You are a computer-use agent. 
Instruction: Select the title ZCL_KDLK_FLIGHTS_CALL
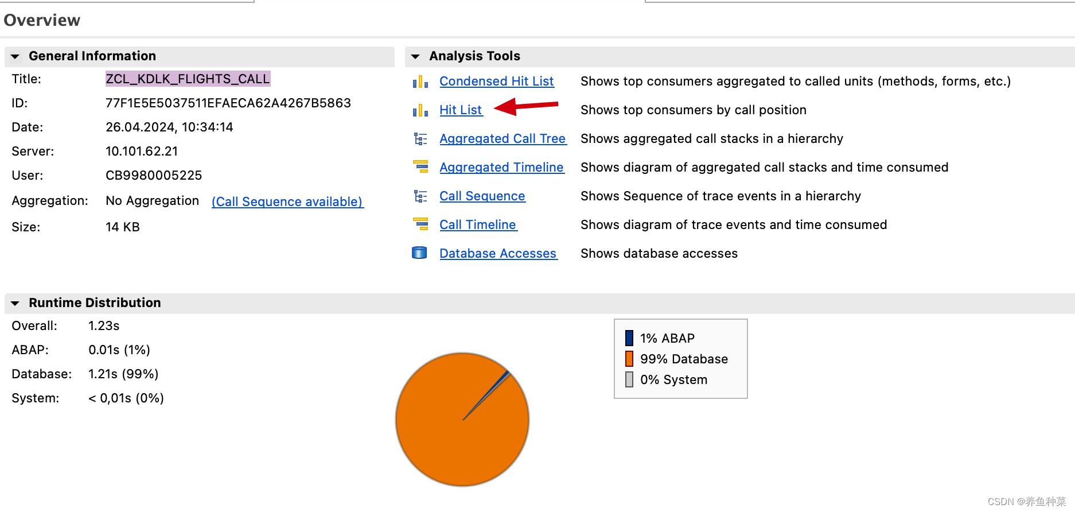[x=188, y=79]
